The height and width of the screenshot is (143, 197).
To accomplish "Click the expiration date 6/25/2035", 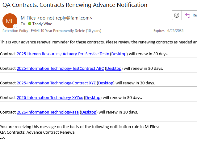I will click(x=175, y=31).
